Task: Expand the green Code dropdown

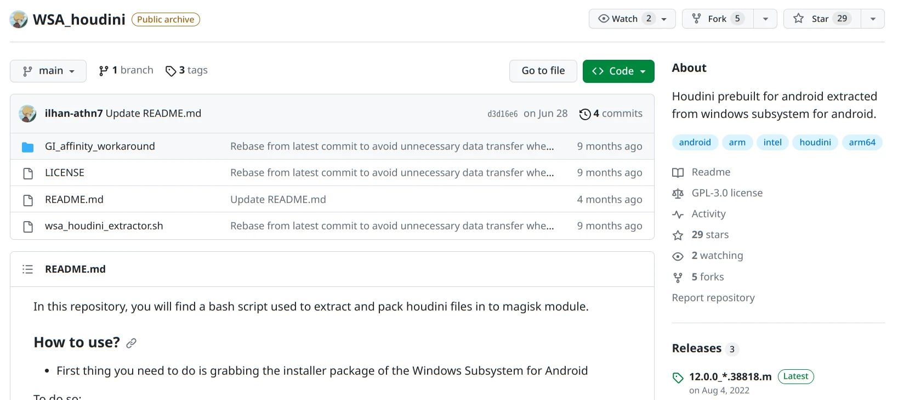Action: [618, 71]
